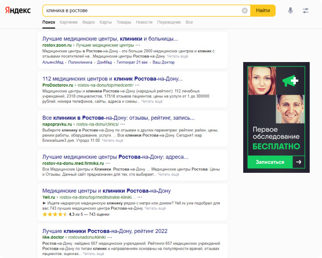The image size is (322, 258).
Task: Switch to the Картинки tab
Action: coord(68,22)
